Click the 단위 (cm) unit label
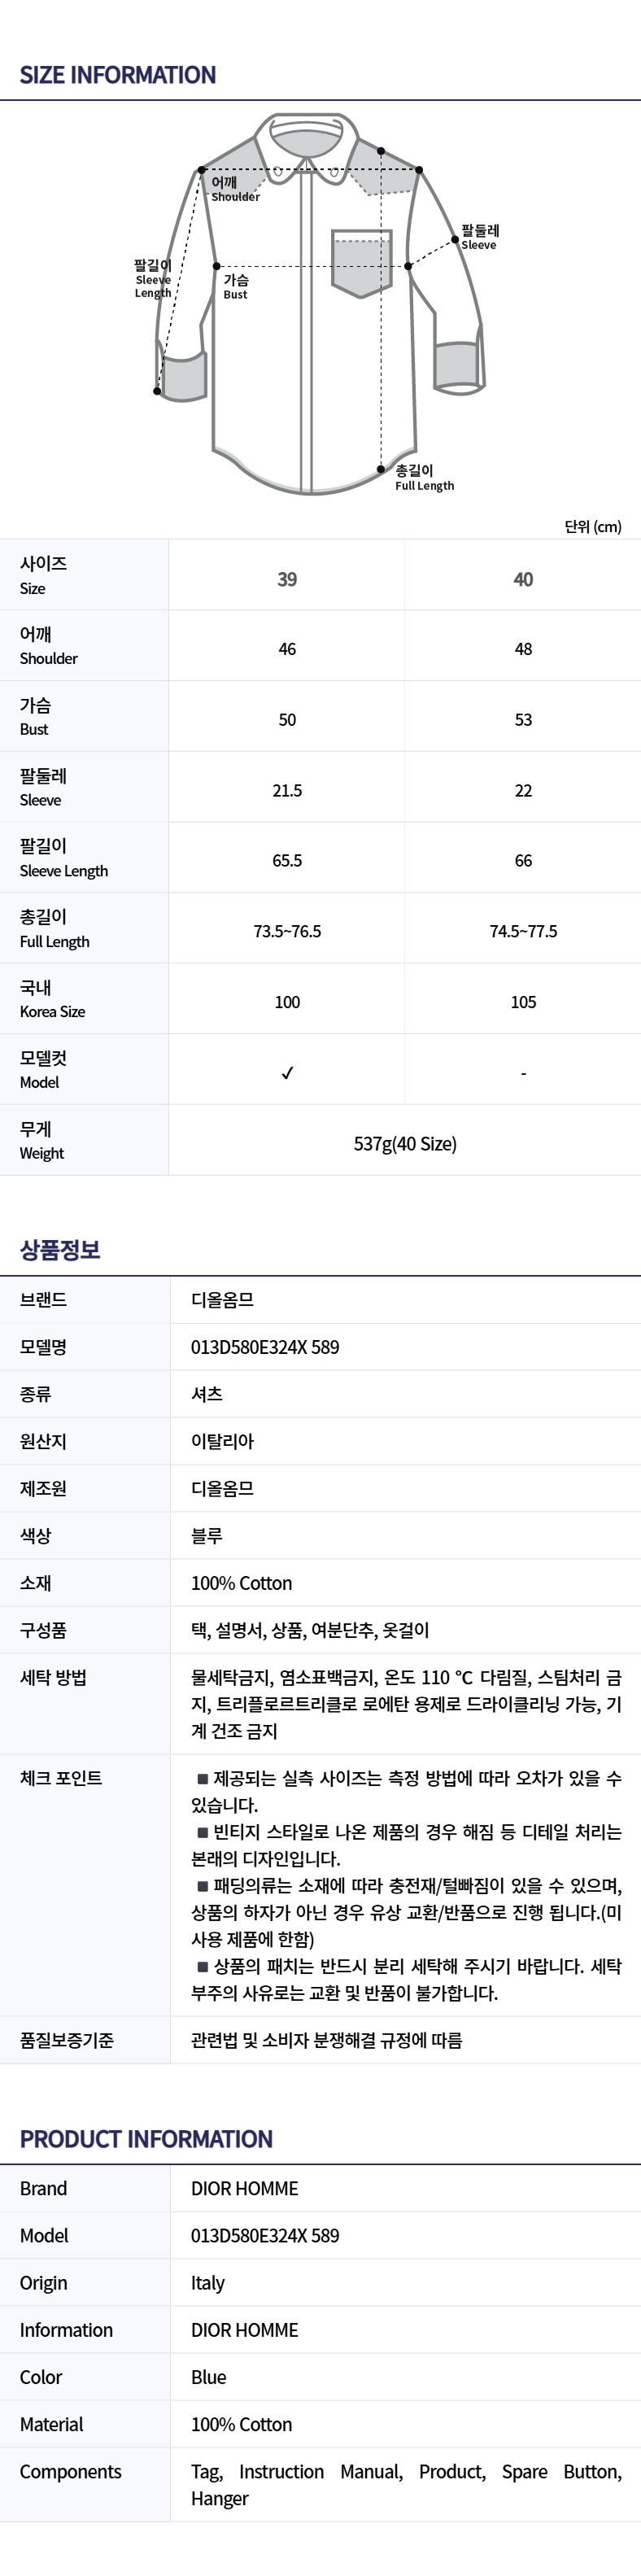The width and height of the screenshot is (641, 2576). pos(592,527)
